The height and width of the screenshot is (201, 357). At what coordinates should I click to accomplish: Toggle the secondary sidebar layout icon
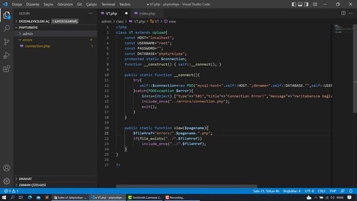[x=306, y=4]
